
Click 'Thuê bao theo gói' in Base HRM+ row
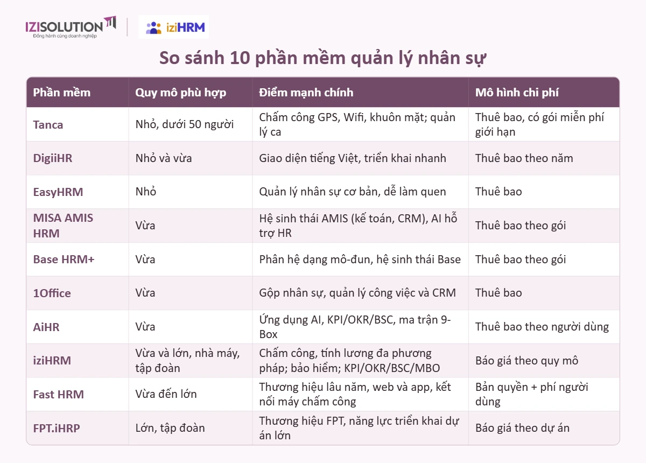coord(521,259)
